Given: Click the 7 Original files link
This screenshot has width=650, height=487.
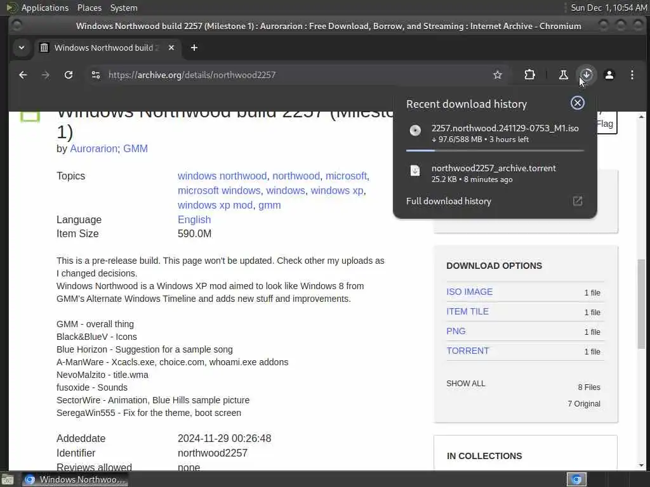Looking at the screenshot, I should click(584, 404).
